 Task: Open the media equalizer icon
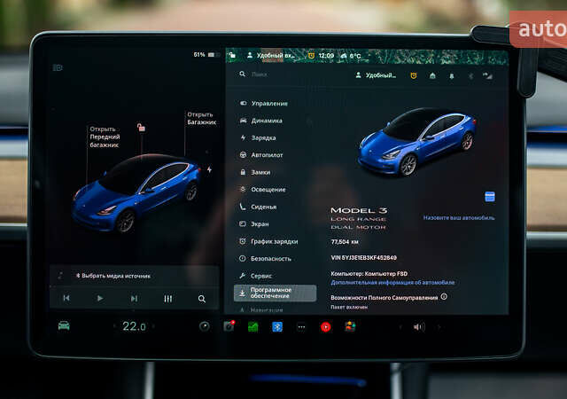point(168,299)
